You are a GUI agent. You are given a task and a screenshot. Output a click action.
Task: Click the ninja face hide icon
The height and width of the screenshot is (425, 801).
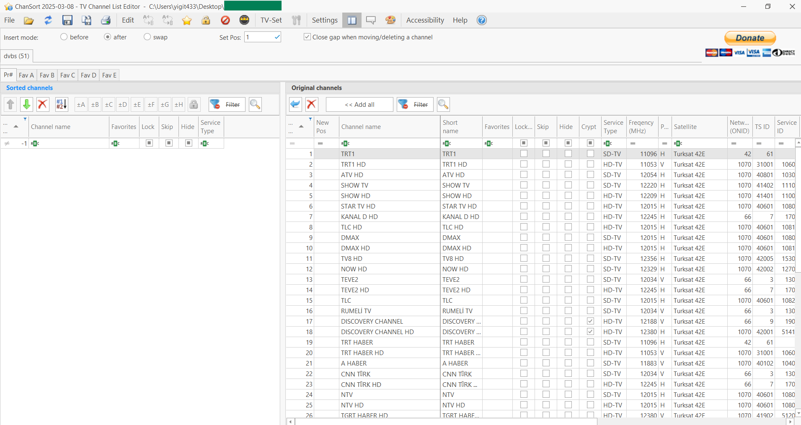pos(244,20)
